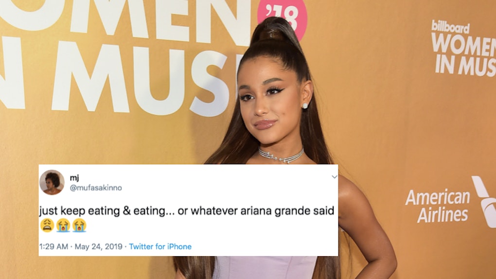The image size is (496, 279).
Task: Click the May 24, 2019 date
Action: [98, 246]
